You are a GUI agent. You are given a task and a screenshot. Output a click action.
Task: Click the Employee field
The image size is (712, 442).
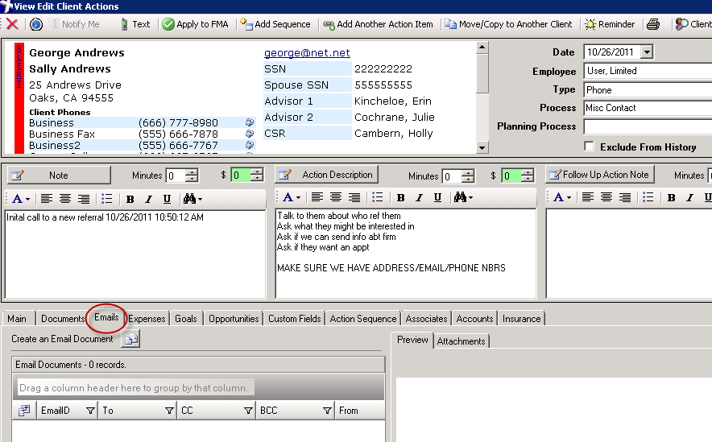click(648, 71)
